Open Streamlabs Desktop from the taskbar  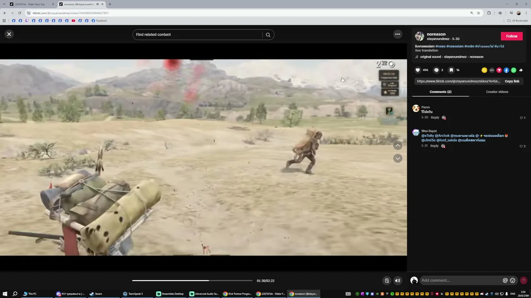[x=170, y=294]
